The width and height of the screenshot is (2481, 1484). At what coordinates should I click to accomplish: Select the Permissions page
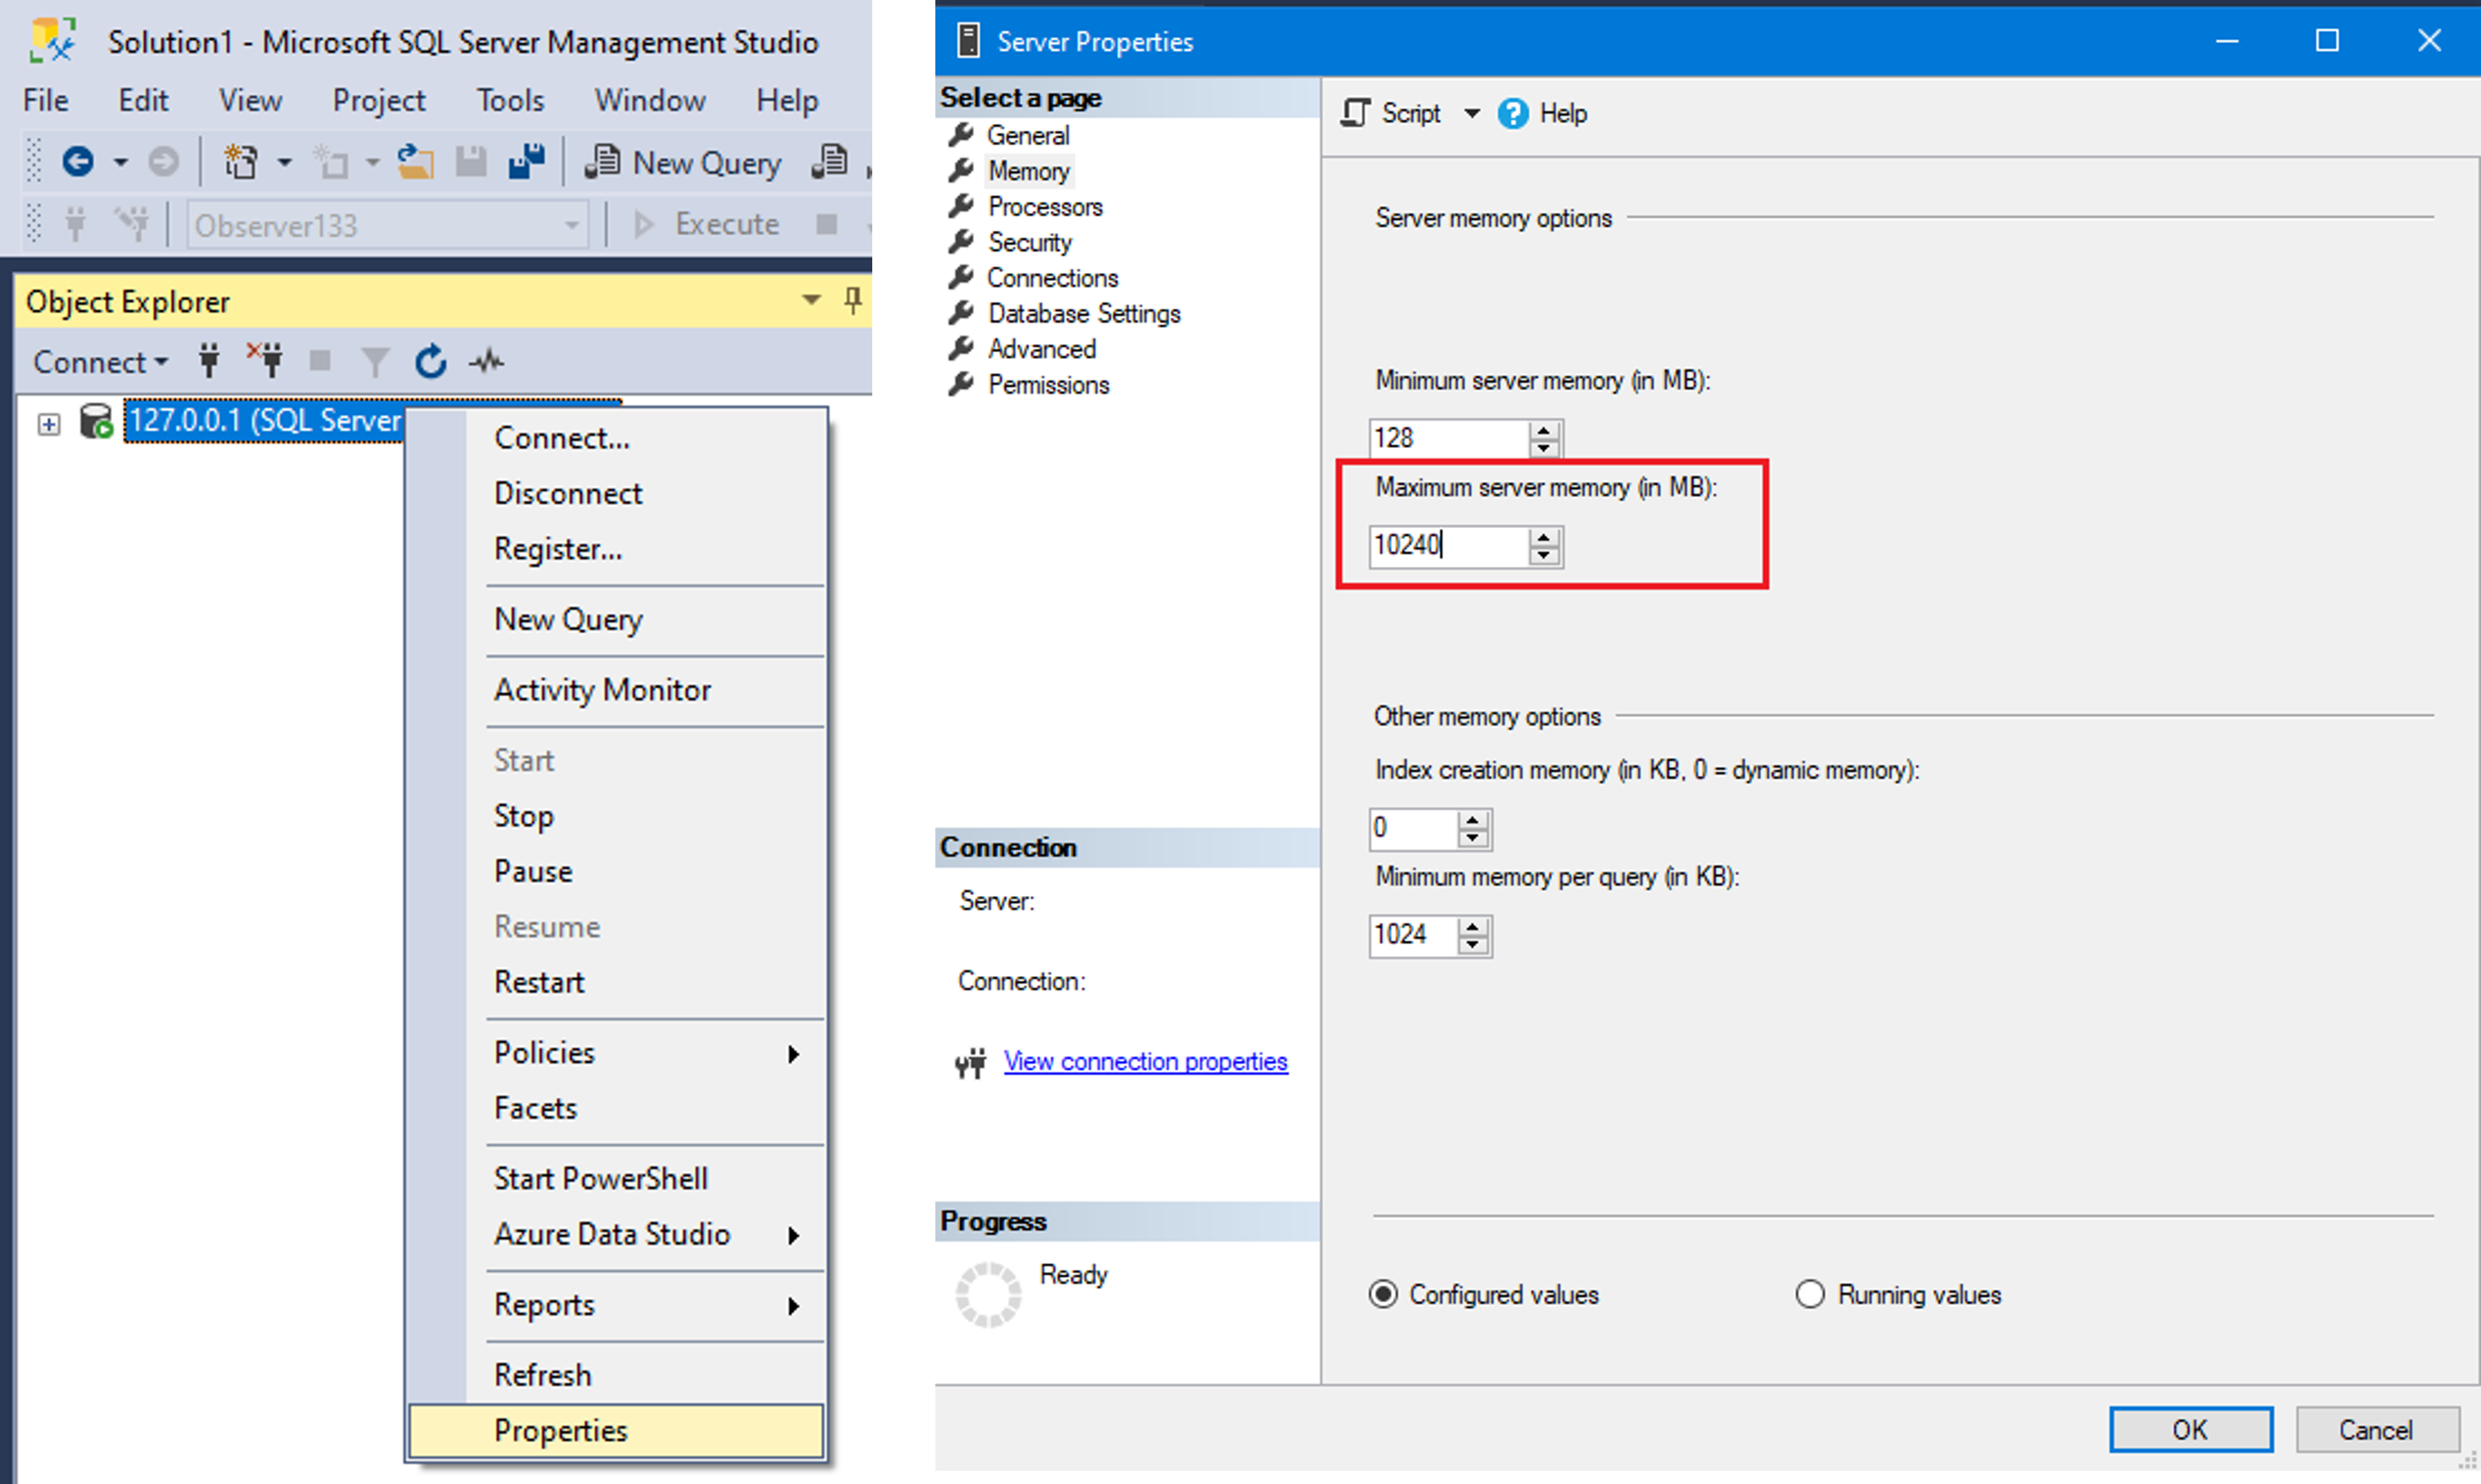[x=1048, y=385]
